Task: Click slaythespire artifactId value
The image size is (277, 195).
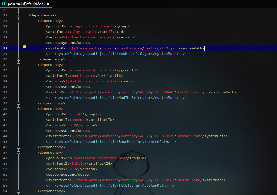Action: tap(84, 32)
